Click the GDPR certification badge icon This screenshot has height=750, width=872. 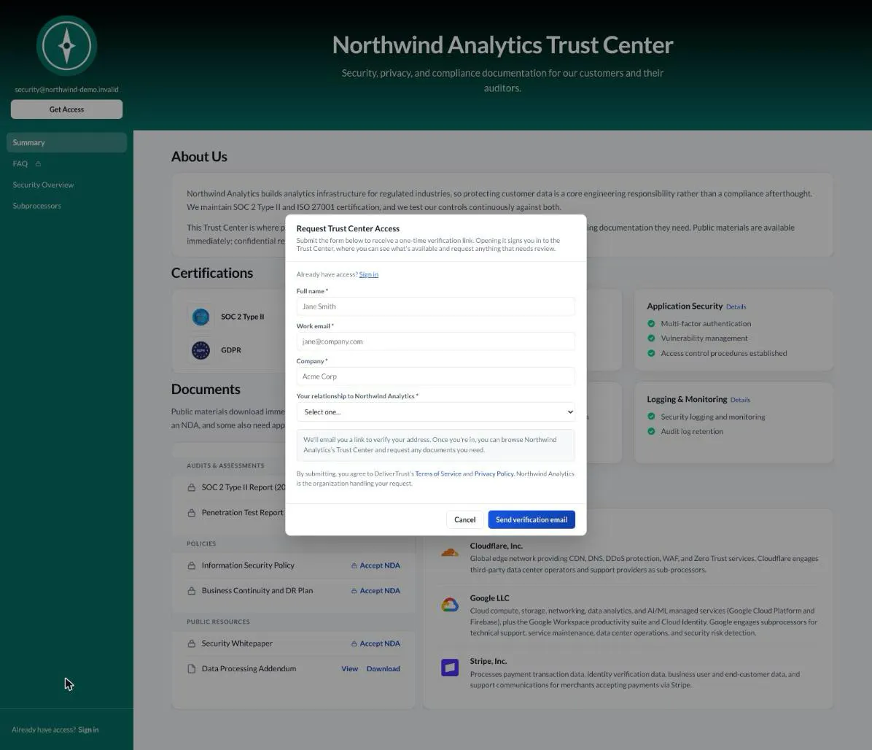(201, 350)
